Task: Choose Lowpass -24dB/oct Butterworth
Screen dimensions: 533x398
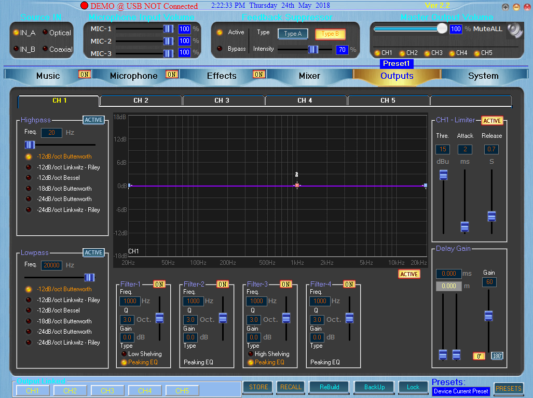Action: click(29, 332)
